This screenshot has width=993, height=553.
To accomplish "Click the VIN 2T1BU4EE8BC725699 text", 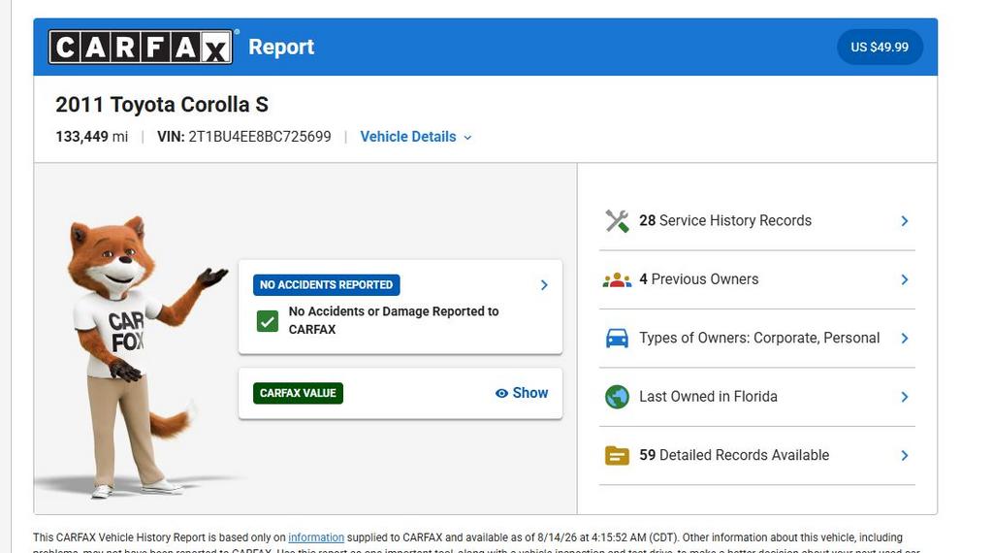I will [243, 137].
